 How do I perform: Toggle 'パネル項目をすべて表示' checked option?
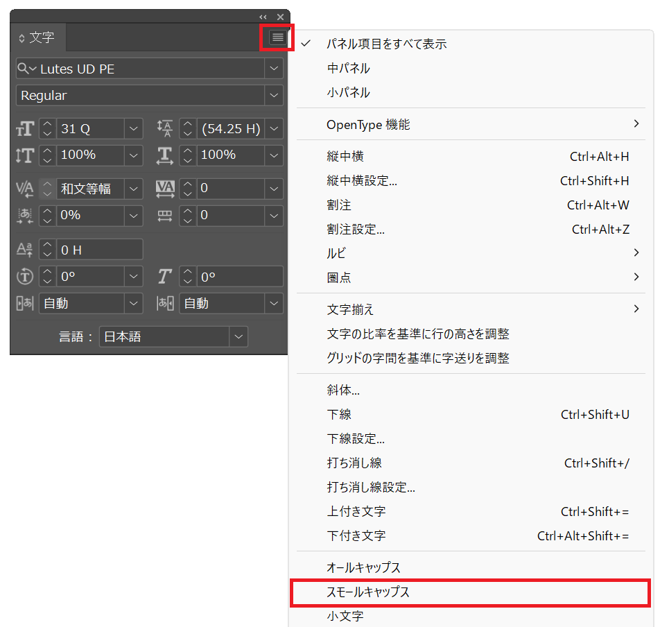tap(387, 44)
